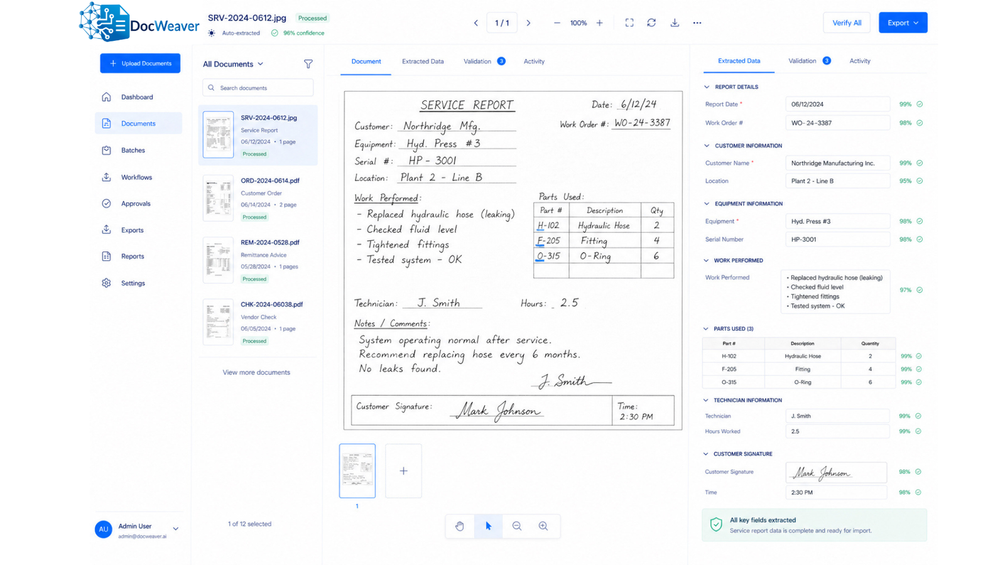Click the DocWeaver logo

point(139,23)
